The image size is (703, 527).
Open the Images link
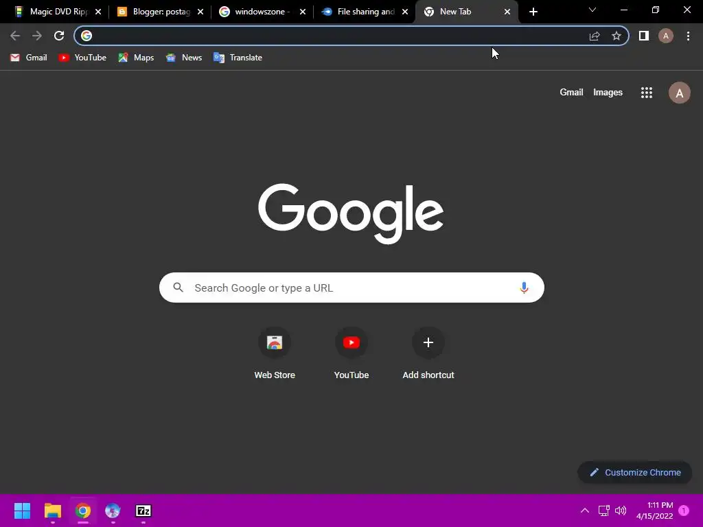coord(608,93)
